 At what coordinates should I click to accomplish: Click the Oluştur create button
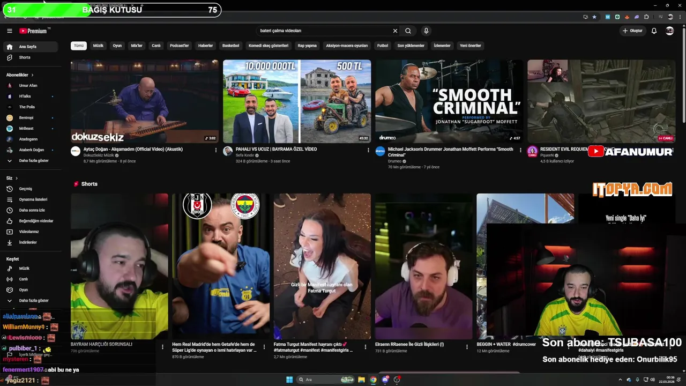[632, 31]
